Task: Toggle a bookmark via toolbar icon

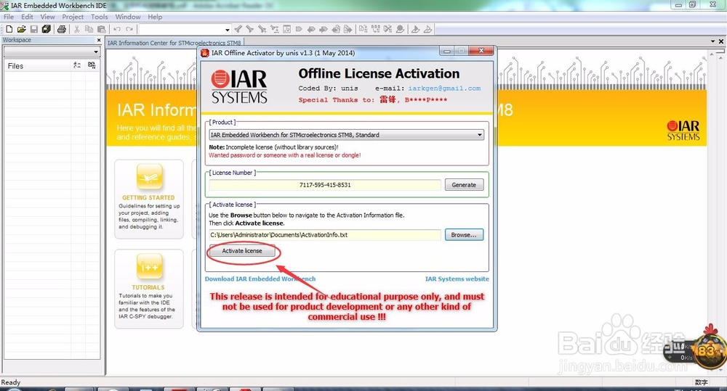Action: (299, 29)
